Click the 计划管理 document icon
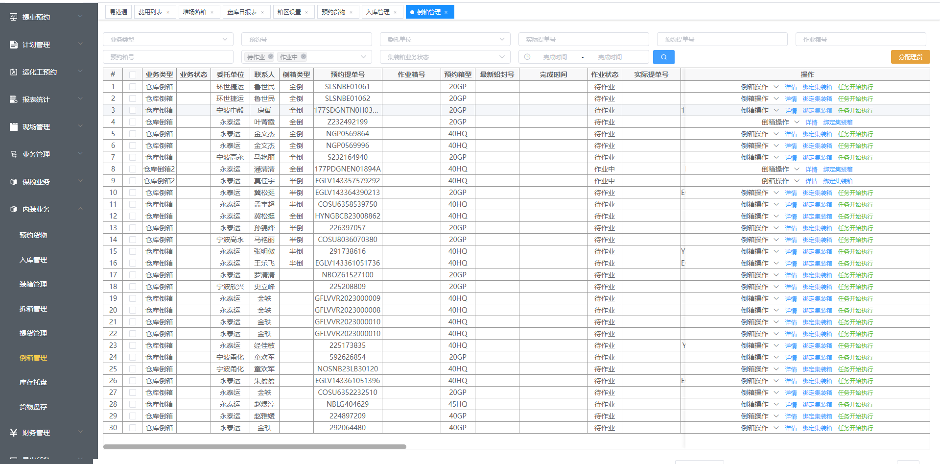The image size is (940, 464). (x=14, y=45)
